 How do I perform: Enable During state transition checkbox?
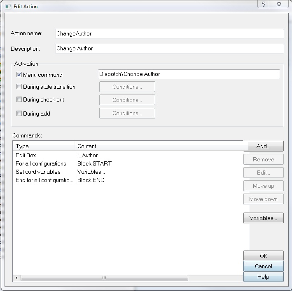(x=19, y=87)
